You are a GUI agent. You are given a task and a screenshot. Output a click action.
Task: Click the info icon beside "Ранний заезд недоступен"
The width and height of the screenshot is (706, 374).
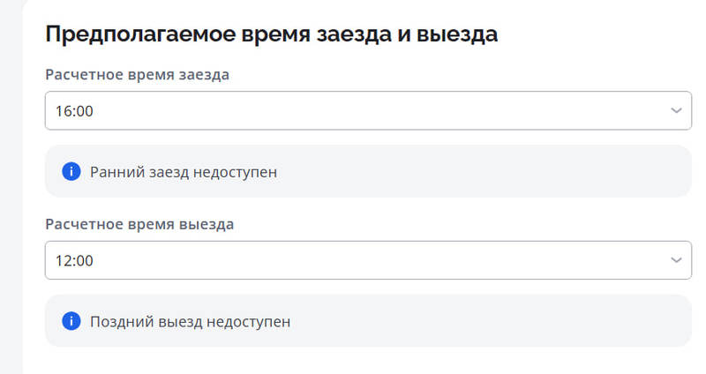71,171
